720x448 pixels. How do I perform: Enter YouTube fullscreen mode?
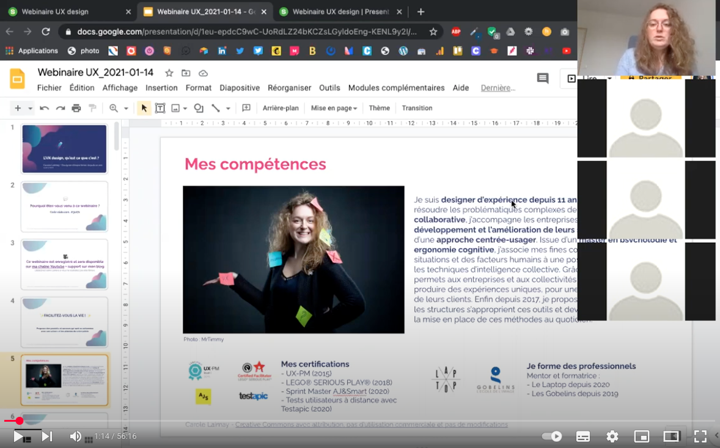point(700,436)
